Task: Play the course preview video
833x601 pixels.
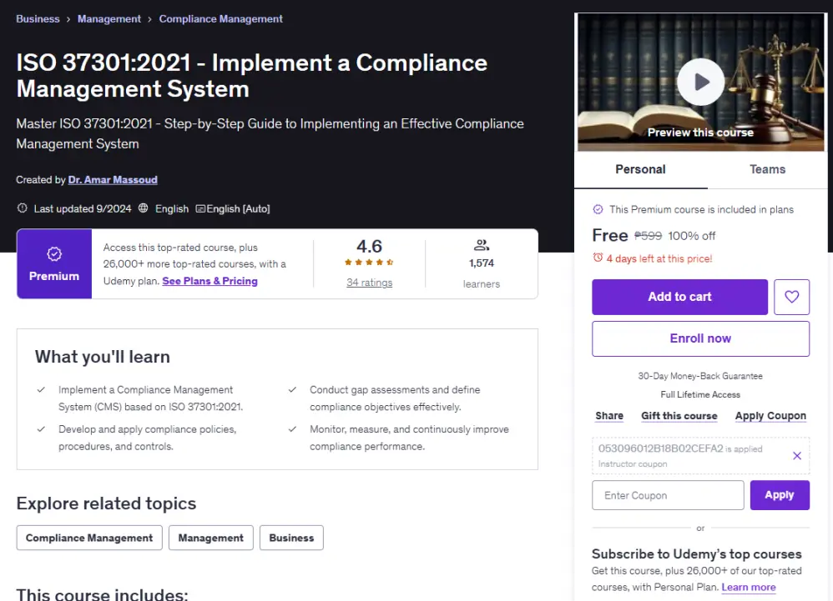Action: tap(700, 82)
